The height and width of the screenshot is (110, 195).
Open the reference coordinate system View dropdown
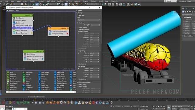[53, 4]
